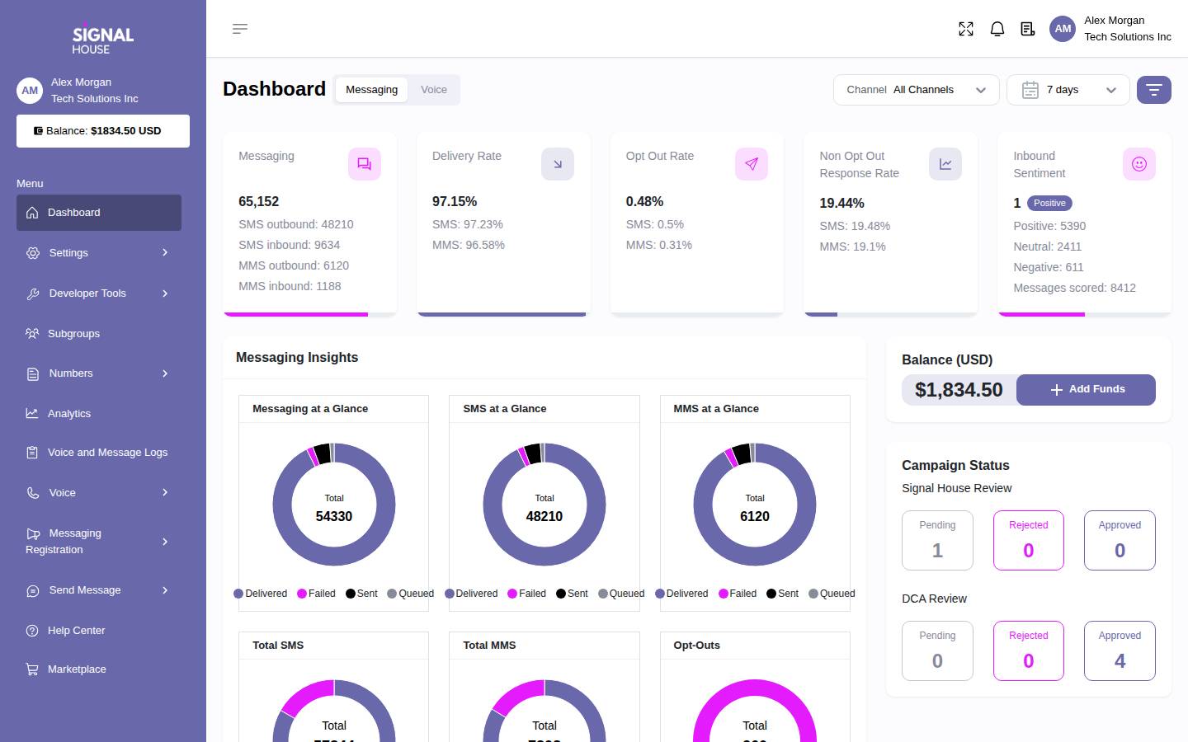This screenshot has width=1188, height=742.
Task: Click the Messaging card chat icon
Action: [364, 164]
